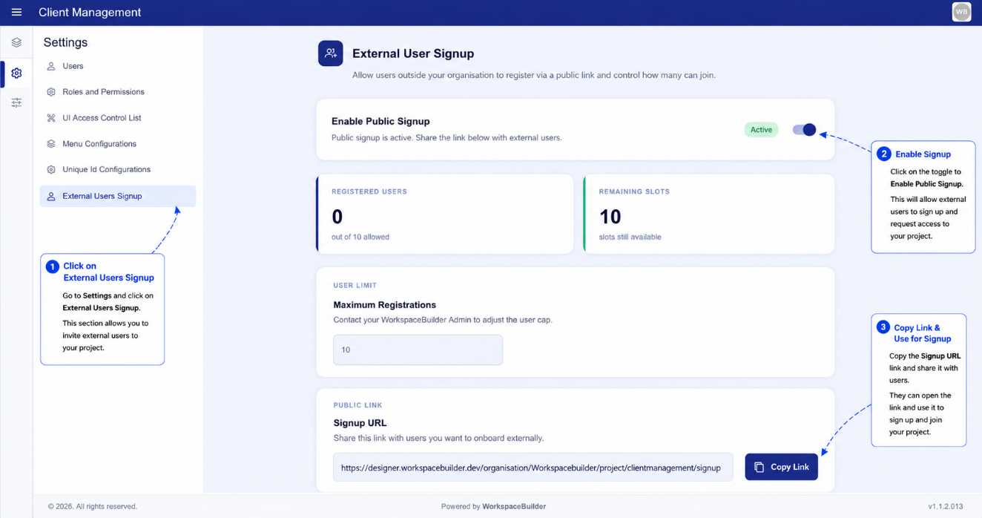Viewport: 982px width, 518px height.
Task: Click the version number v1.1.2.013
Action: [946, 506]
